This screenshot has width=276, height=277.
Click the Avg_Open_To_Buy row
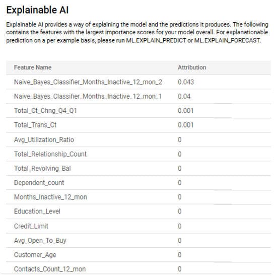tap(139, 240)
